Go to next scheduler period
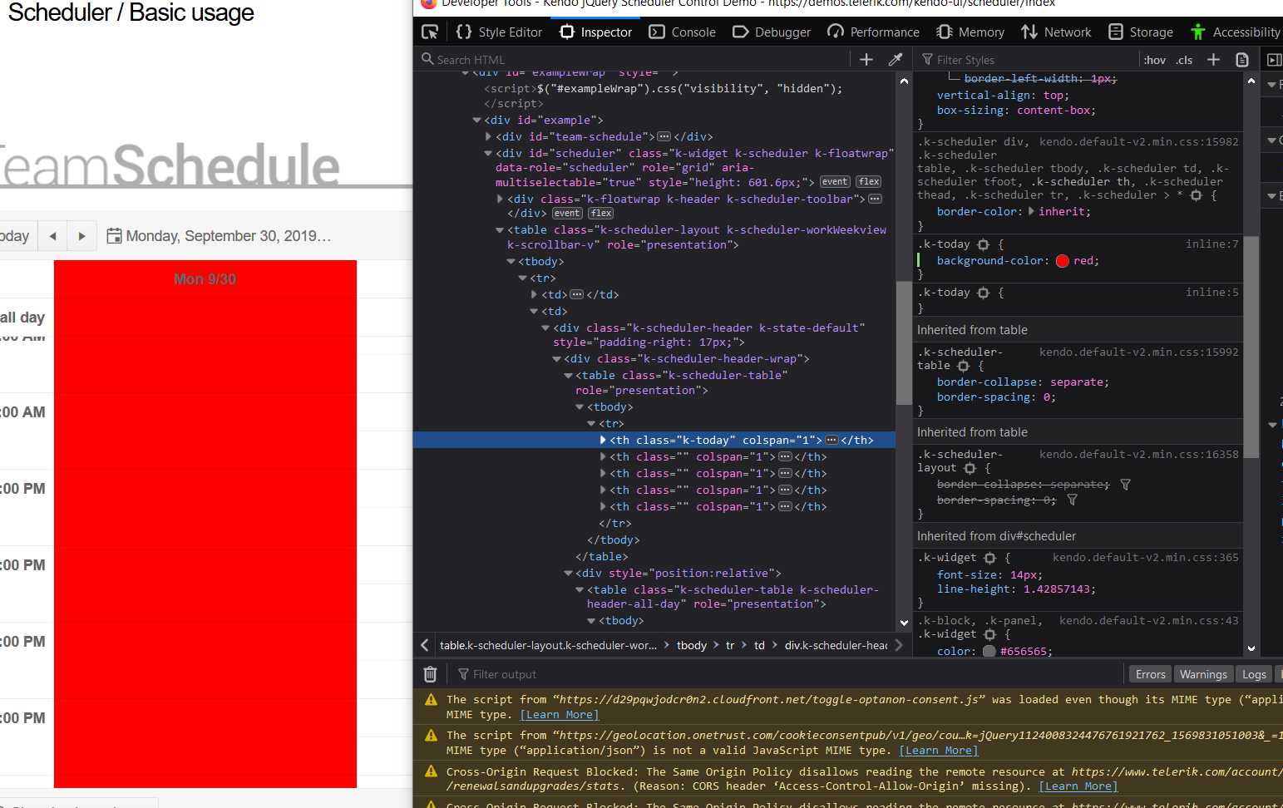Screen dimensions: 1283x808 [x=81, y=236]
